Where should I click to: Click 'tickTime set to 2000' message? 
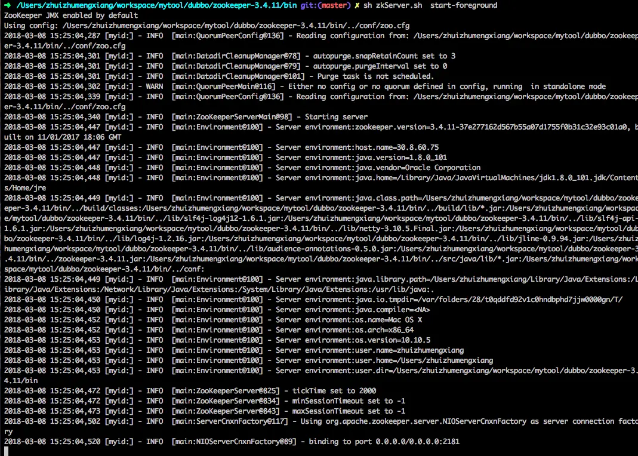tap(334, 391)
